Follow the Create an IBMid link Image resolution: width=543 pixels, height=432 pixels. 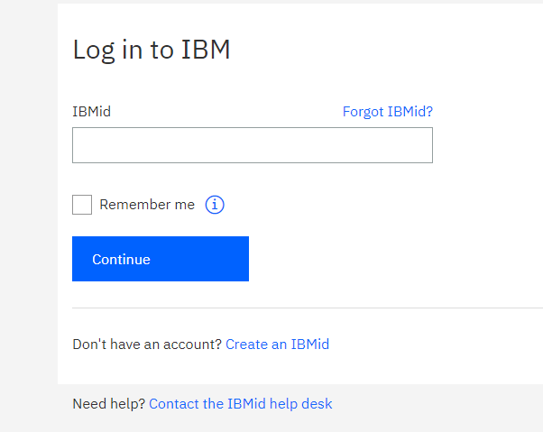click(x=278, y=345)
